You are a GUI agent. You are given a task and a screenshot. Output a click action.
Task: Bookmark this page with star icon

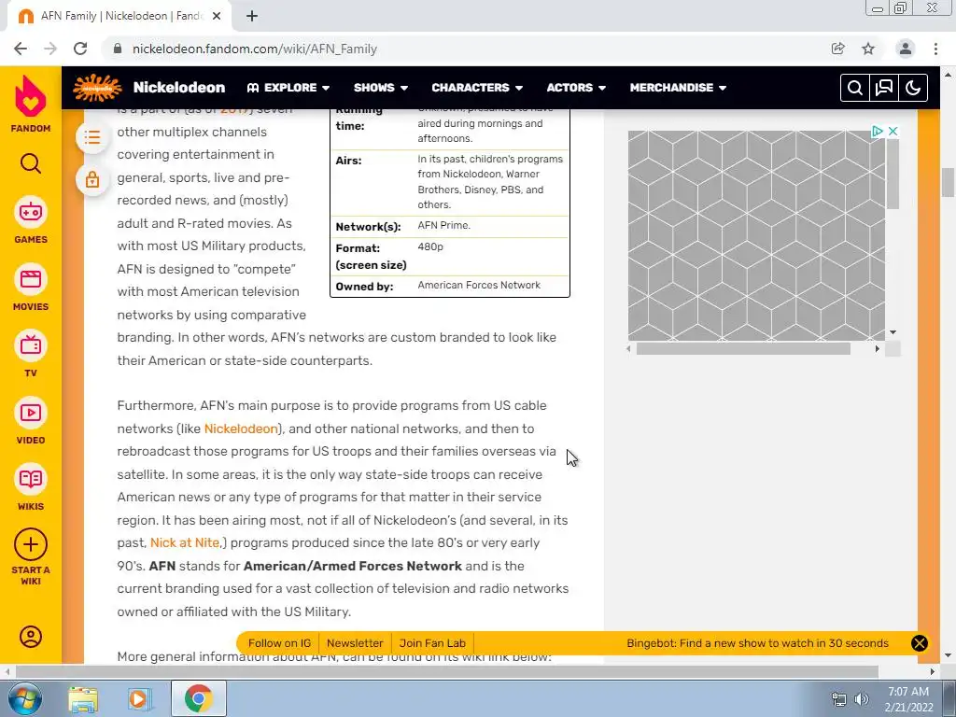click(868, 49)
